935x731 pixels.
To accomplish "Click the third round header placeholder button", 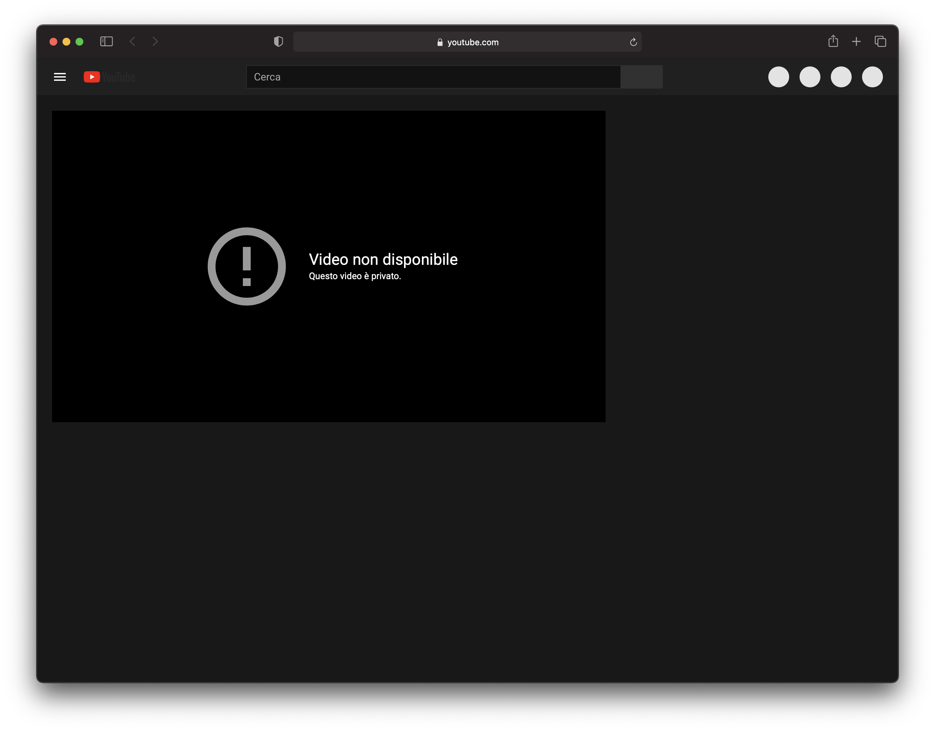I will pos(841,77).
